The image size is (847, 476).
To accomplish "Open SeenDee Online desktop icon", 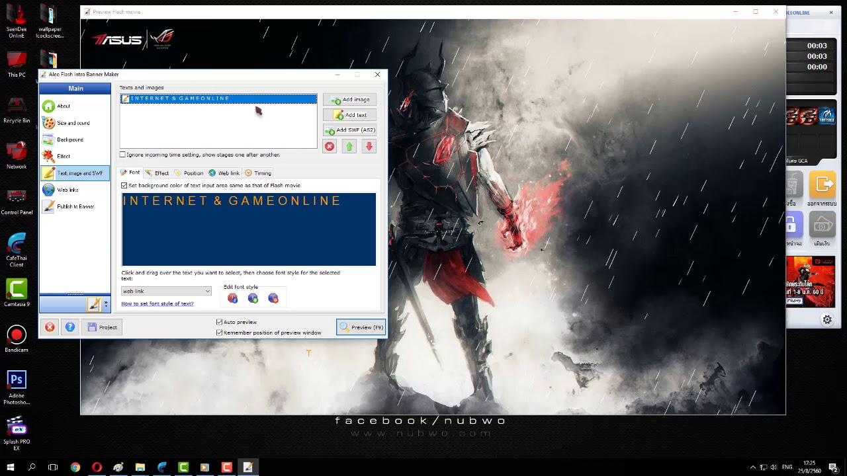I will click(x=17, y=22).
